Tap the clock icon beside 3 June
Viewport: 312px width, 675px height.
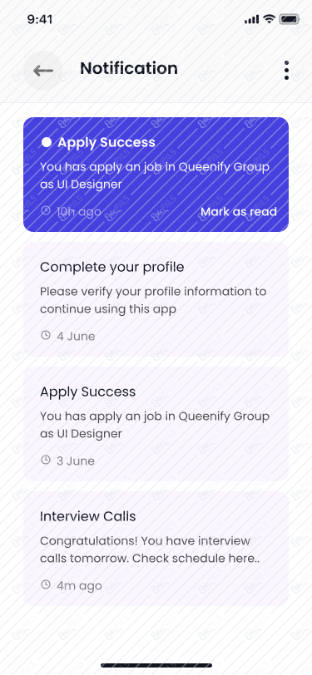click(x=46, y=461)
